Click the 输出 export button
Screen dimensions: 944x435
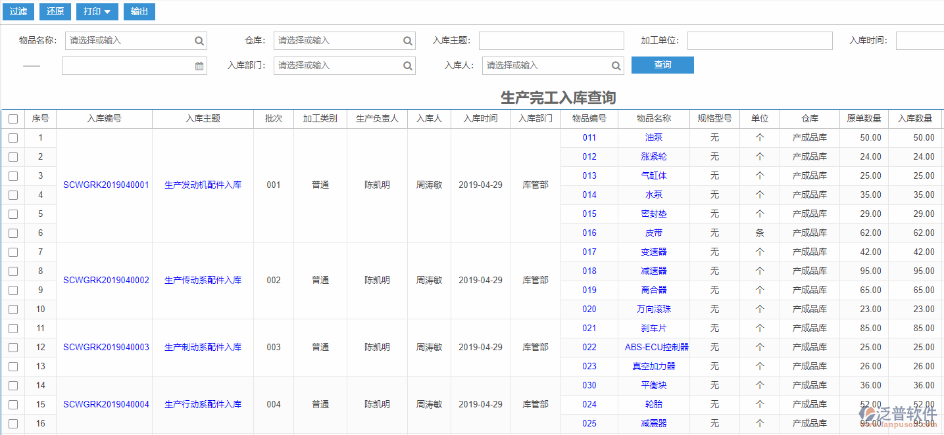139,11
